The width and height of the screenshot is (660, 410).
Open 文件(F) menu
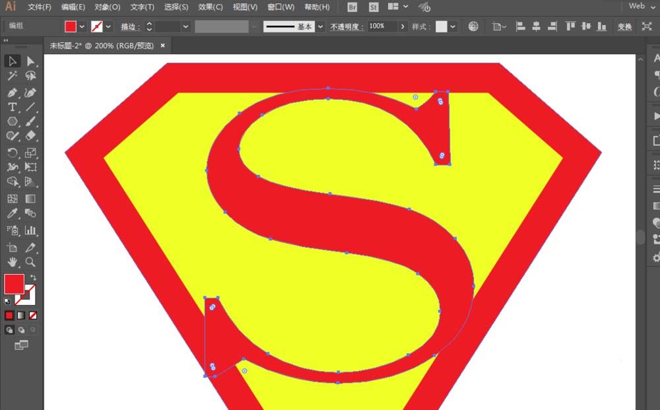click(x=40, y=7)
